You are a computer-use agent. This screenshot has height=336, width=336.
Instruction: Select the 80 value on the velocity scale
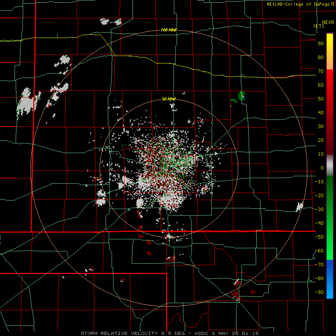pos(321,57)
